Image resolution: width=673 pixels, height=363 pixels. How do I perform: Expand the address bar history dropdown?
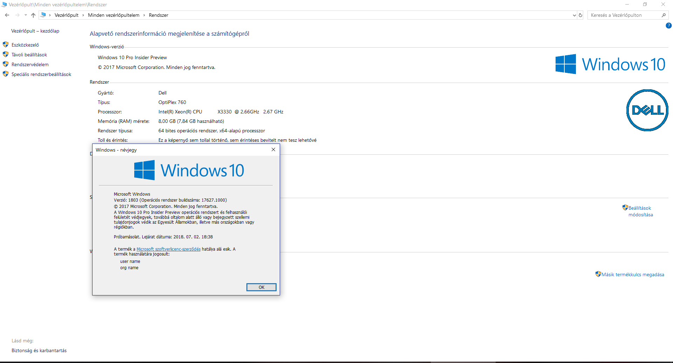[574, 15]
